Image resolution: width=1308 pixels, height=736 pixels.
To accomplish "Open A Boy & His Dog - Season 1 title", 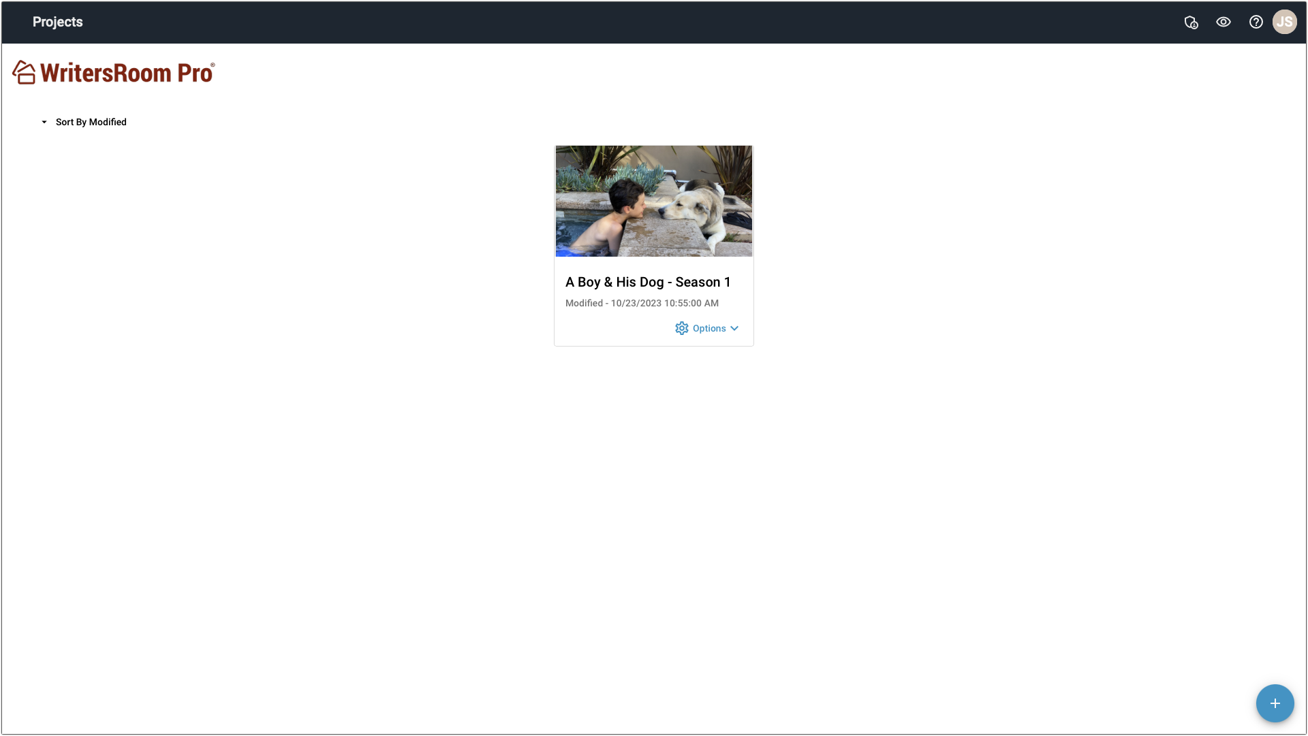I will pos(647,282).
